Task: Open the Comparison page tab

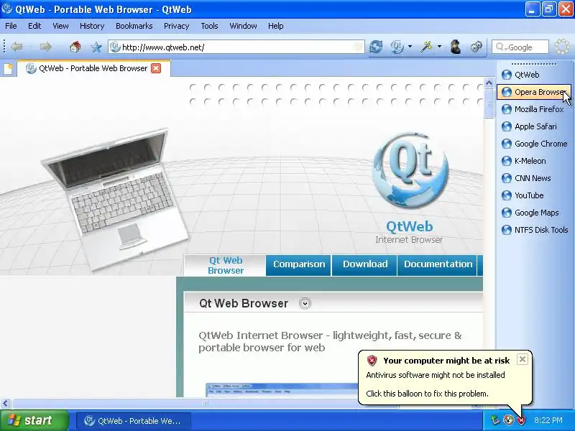Action: [x=299, y=264]
